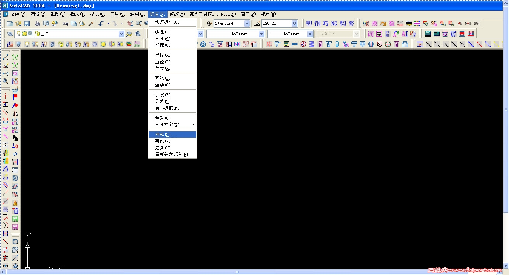Click the V2 icon in the left toolbar

click(15, 73)
